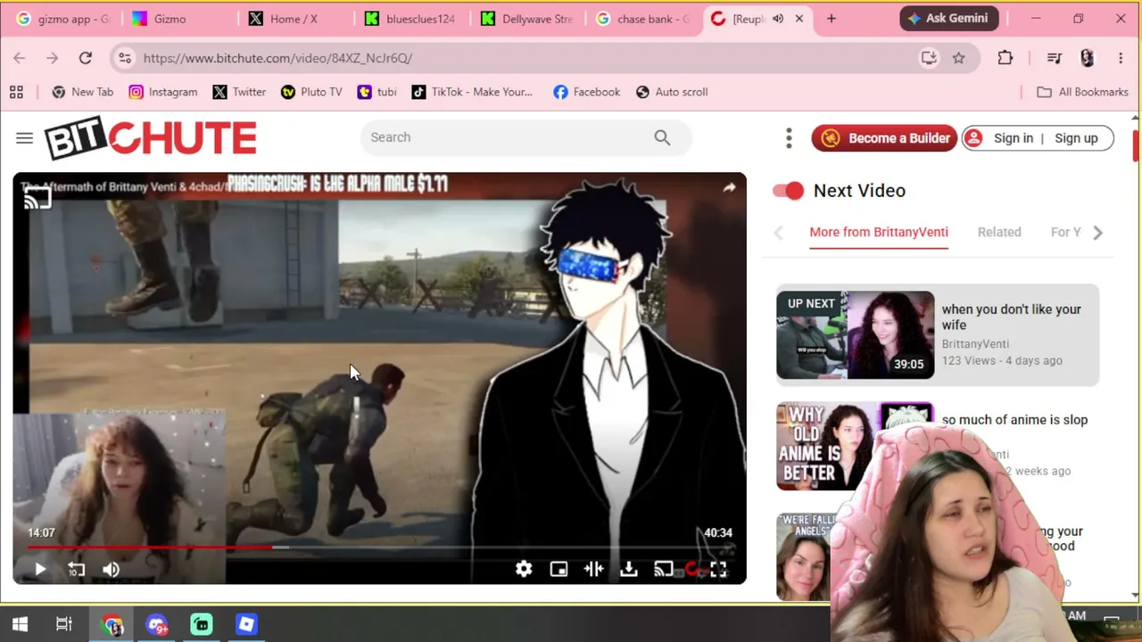
Task: Switch to the Related tab
Action: click(999, 232)
